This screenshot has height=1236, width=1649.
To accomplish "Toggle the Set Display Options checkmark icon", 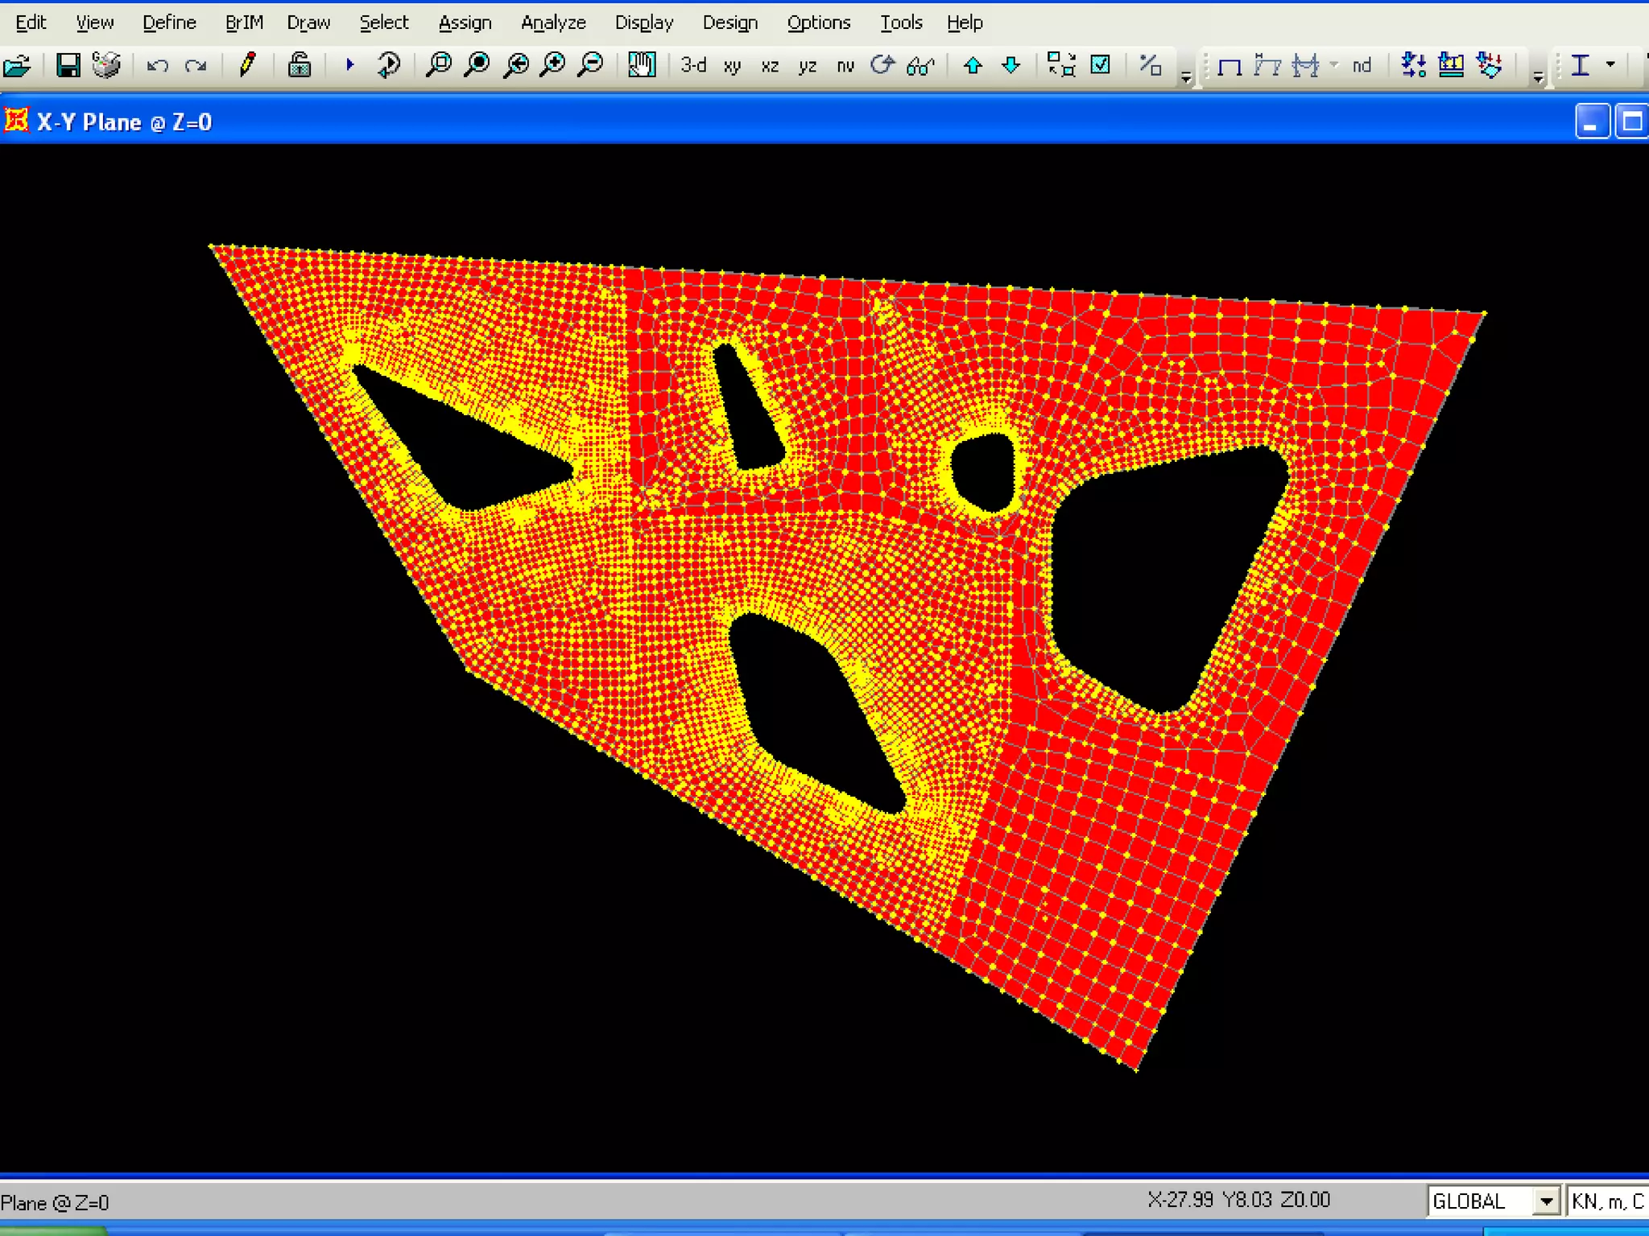I will (1100, 65).
